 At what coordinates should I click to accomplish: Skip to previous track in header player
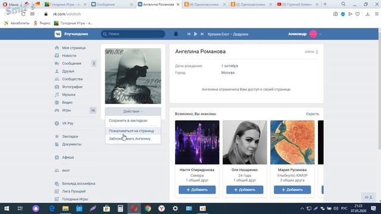189,34
